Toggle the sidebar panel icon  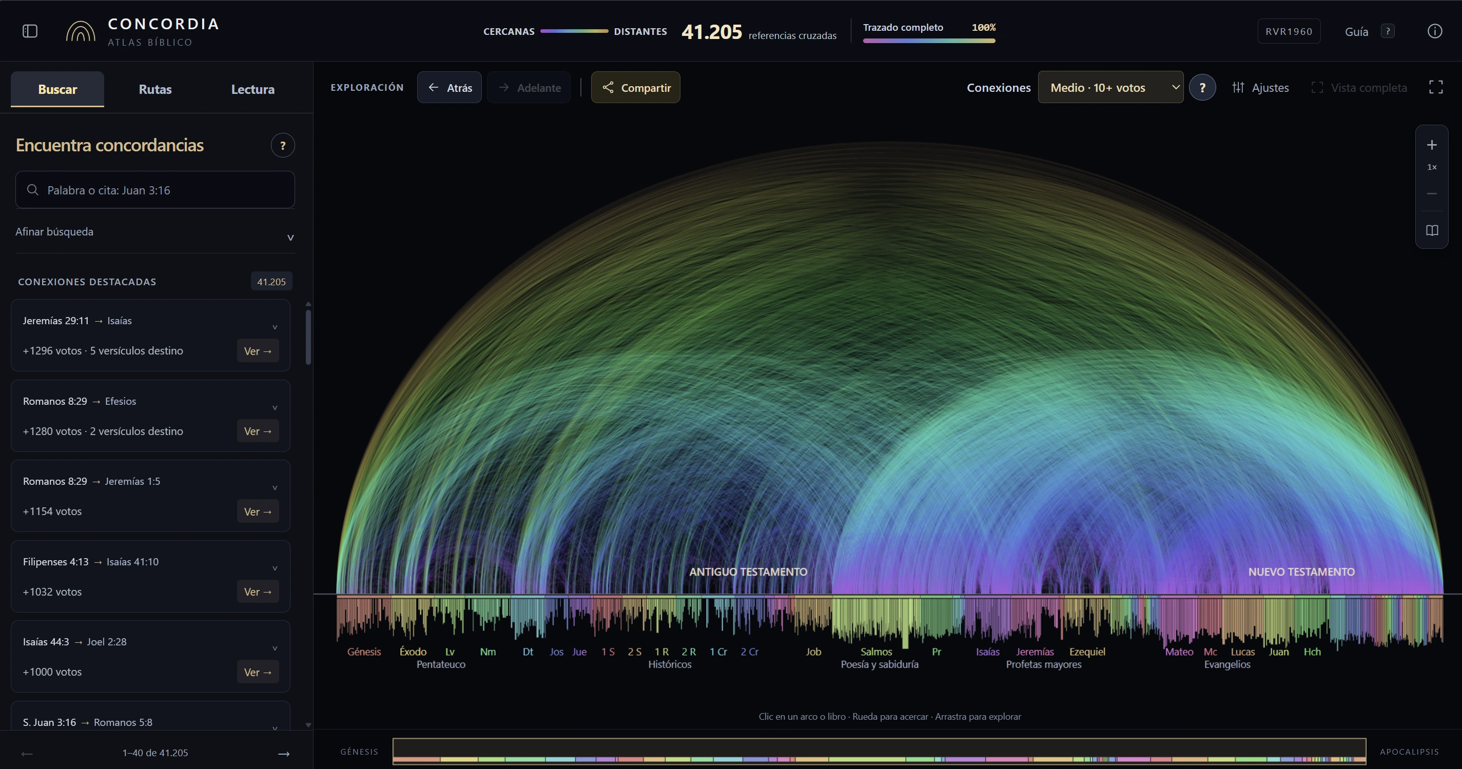click(30, 31)
